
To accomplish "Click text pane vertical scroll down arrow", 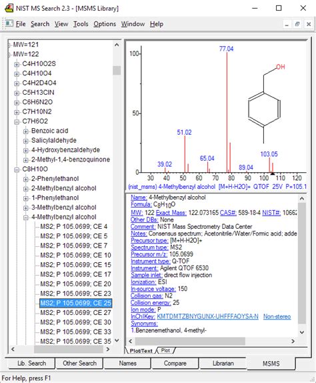I will [x=302, y=332].
